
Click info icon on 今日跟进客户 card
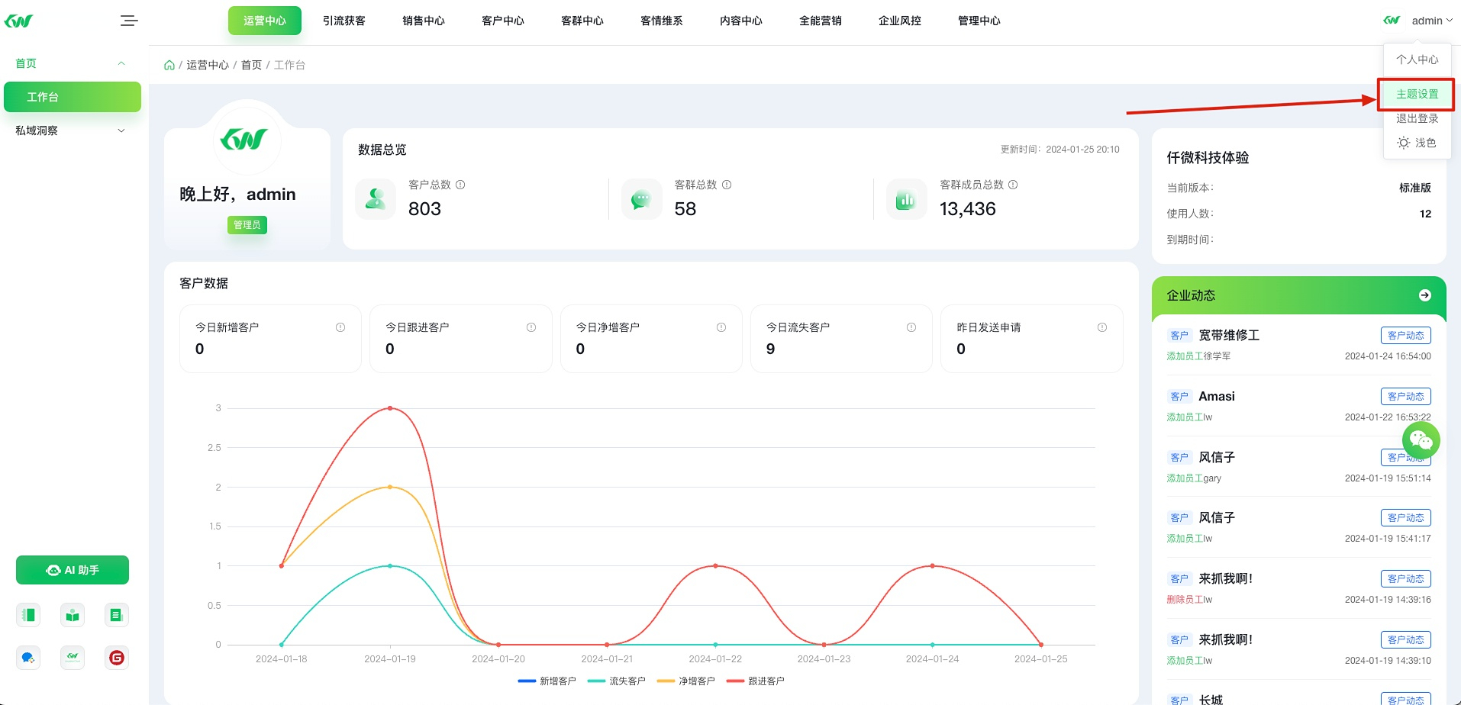(x=531, y=327)
